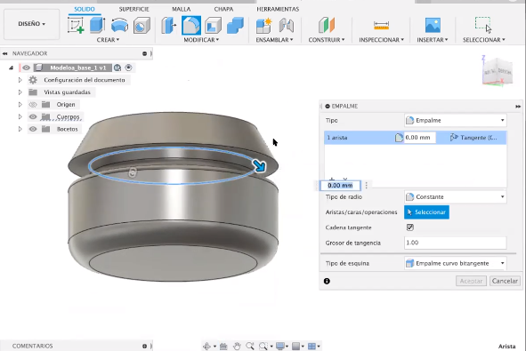Choose the Revolve tool icon
Image resolution: width=526 pixels, height=351 pixels.
119,26
